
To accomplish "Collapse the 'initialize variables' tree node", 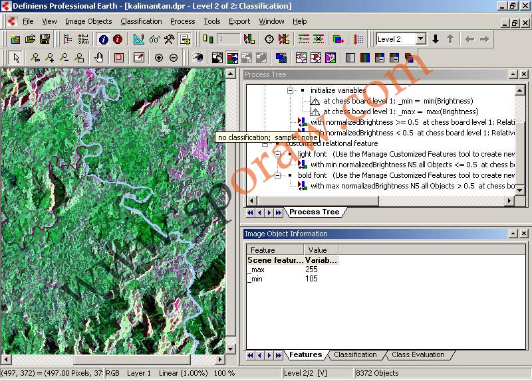I will [x=290, y=90].
